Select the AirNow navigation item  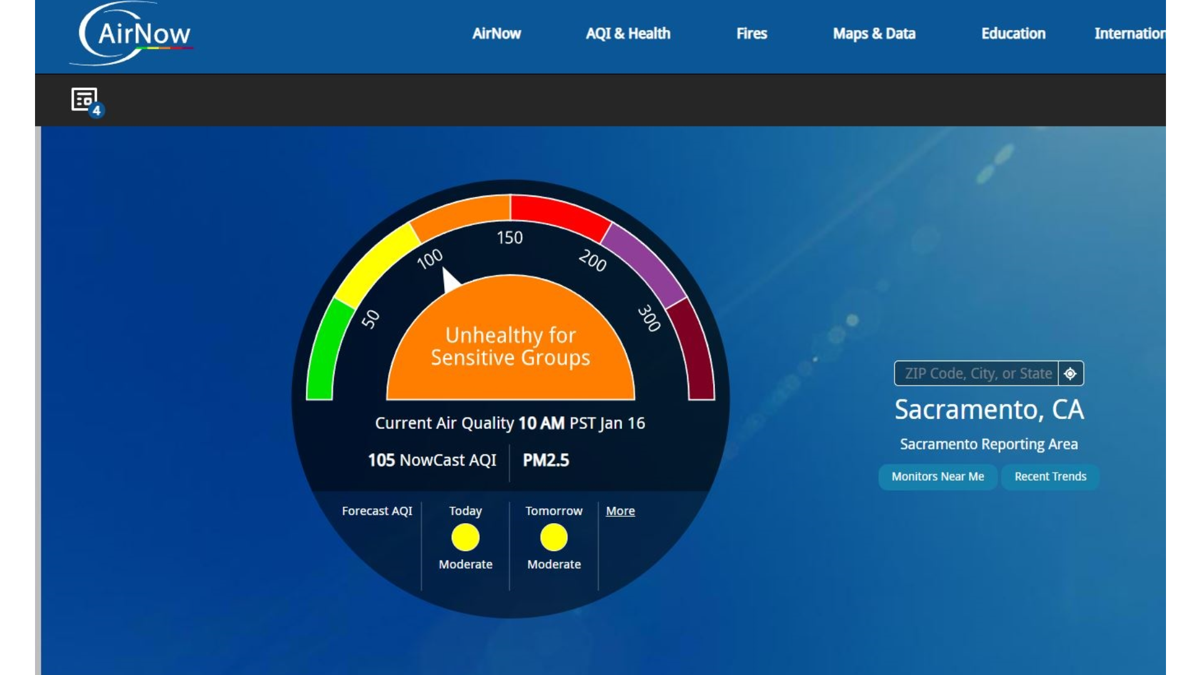(x=497, y=34)
